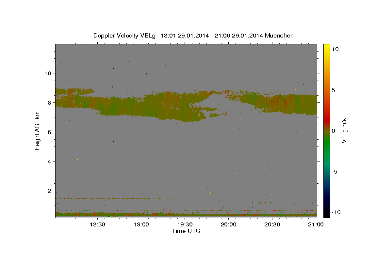Viewport: 392px width, 261px height.
Task: Click the plot title 'Doppler Velocity VELg'
Action: pyautogui.click(x=125, y=36)
